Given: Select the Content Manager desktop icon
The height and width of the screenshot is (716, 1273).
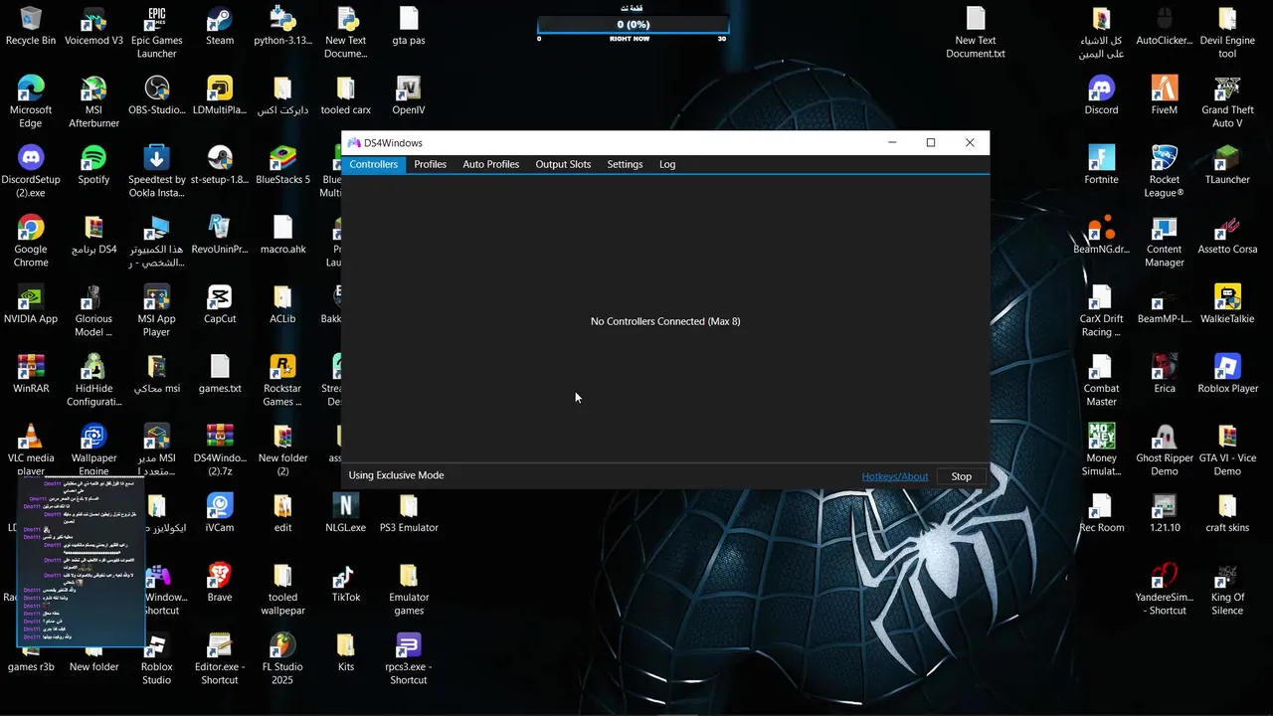Looking at the screenshot, I should (1165, 242).
